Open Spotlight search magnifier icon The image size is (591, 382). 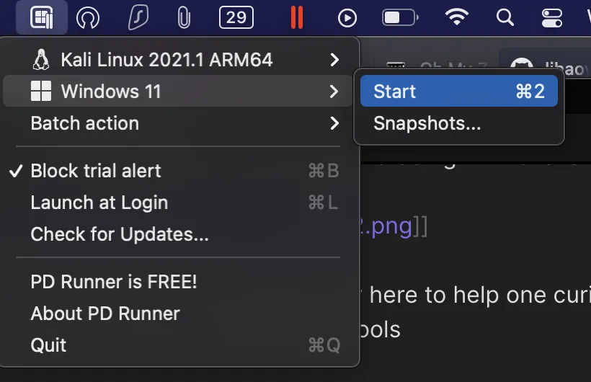tap(505, 17)
